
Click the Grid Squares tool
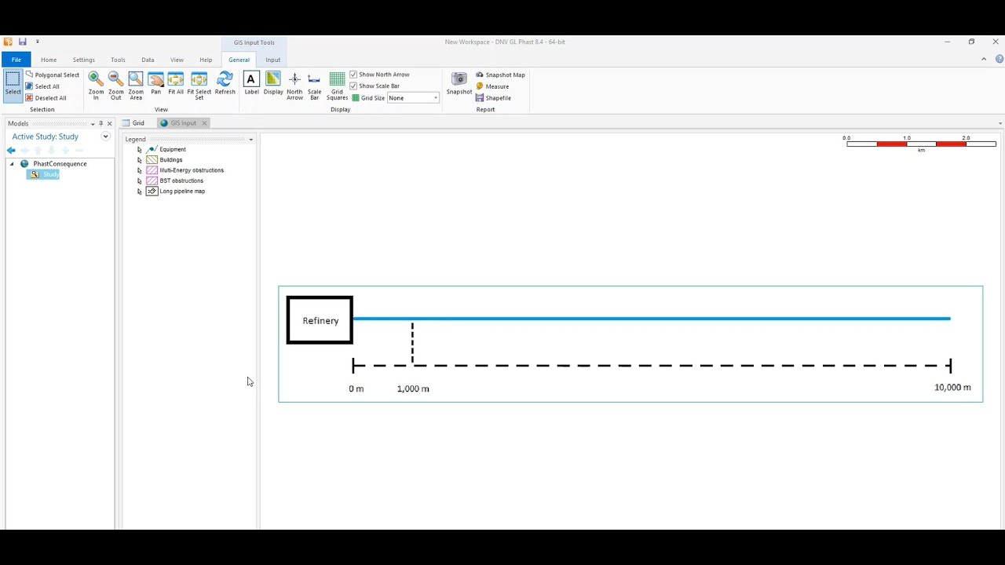[x=337, y=85]
